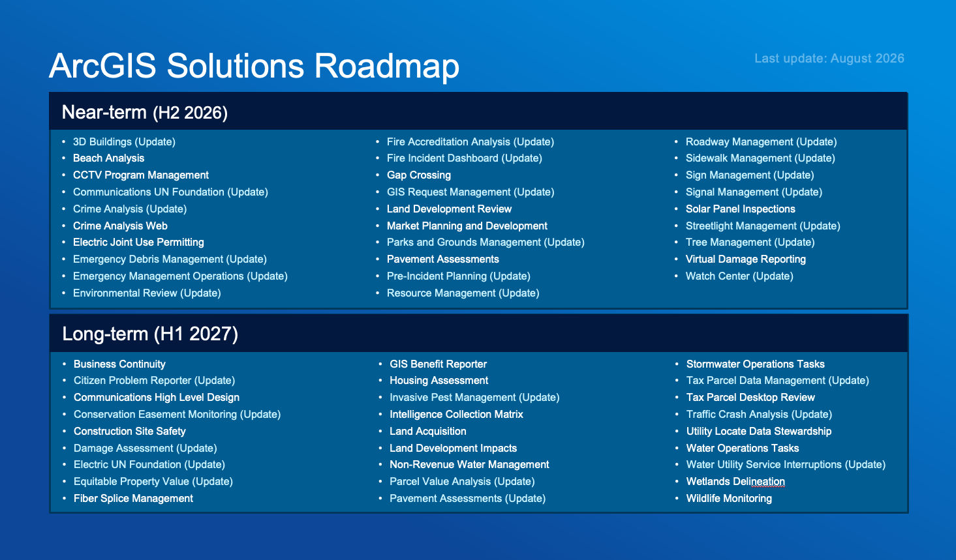Choose "Communications High Level Design"
Screen dimensions: 956x560
[157, 398]
